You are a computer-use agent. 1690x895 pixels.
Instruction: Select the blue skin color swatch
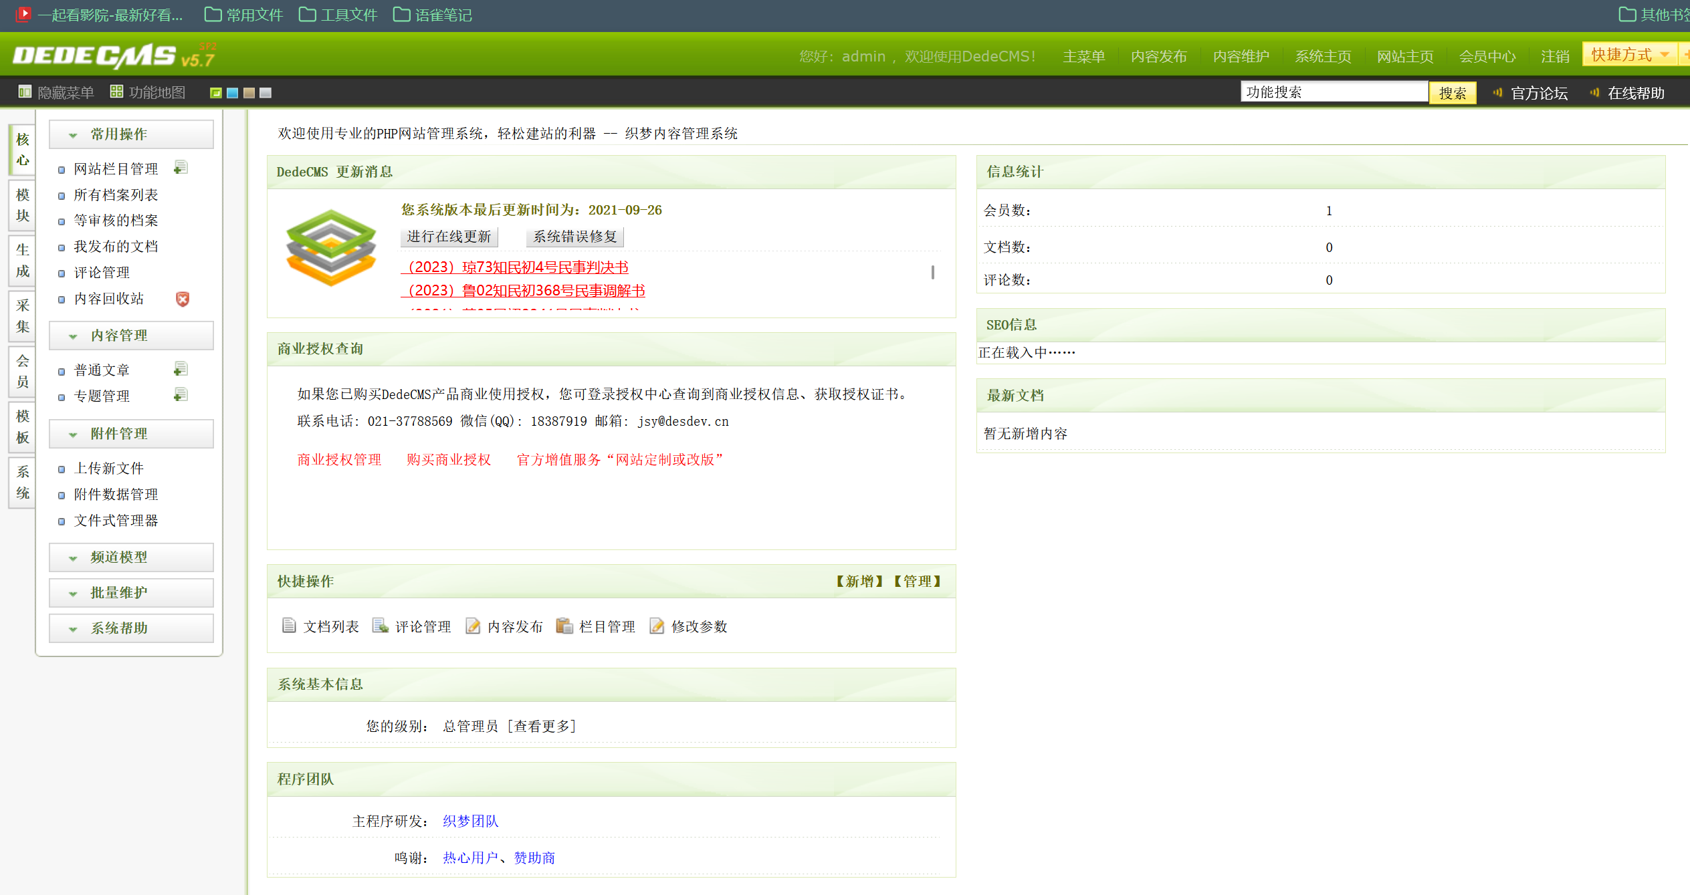(x=232, y=93)
